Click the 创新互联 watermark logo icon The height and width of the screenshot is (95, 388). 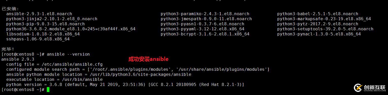coord(359,88)
